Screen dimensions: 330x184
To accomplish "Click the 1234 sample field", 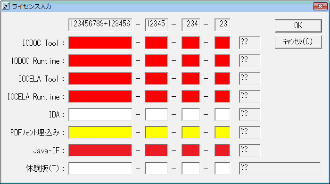I will pos(190,25).
